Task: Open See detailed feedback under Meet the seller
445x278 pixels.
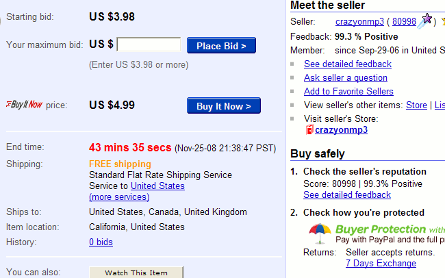Action: coord(348,64)
